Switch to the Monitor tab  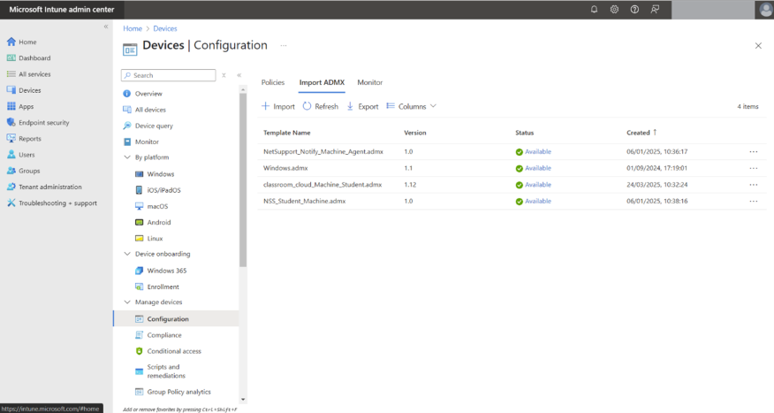[x=369, y=82]
